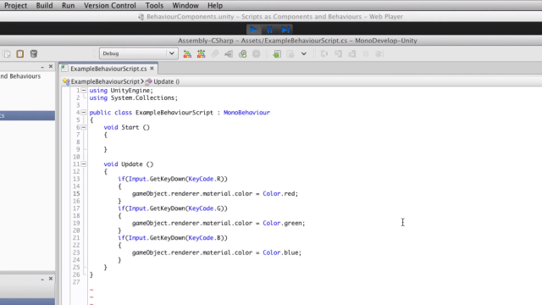
Task: Click the greyed-out Pause debug icon
Action: coord(366,54)
